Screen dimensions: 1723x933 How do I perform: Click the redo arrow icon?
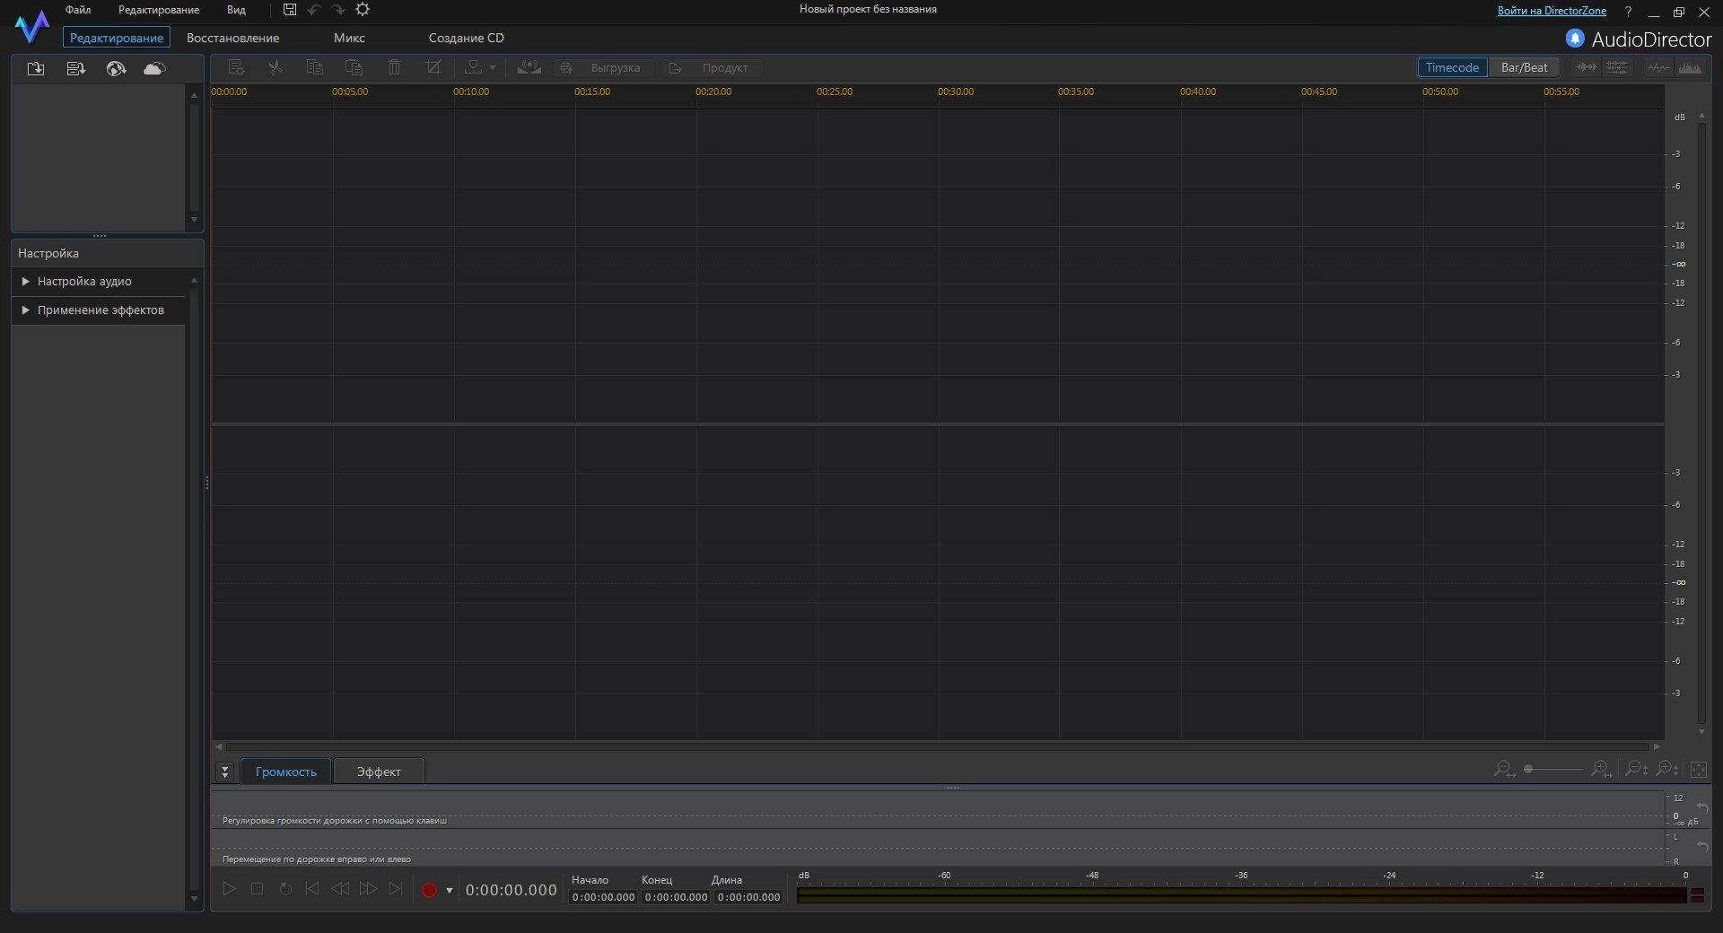point(338,10)
